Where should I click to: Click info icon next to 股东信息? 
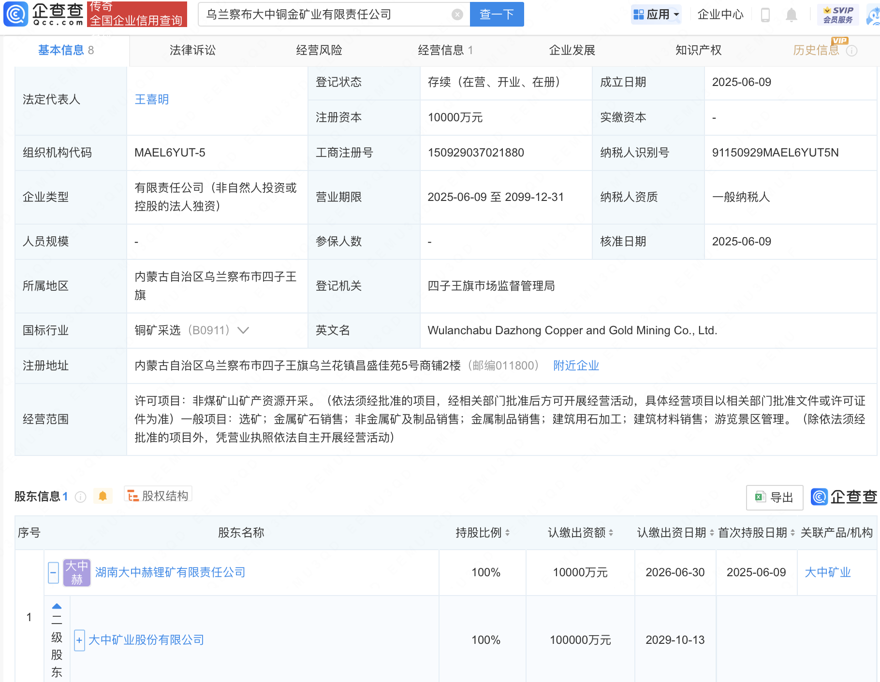pos(81,497)
